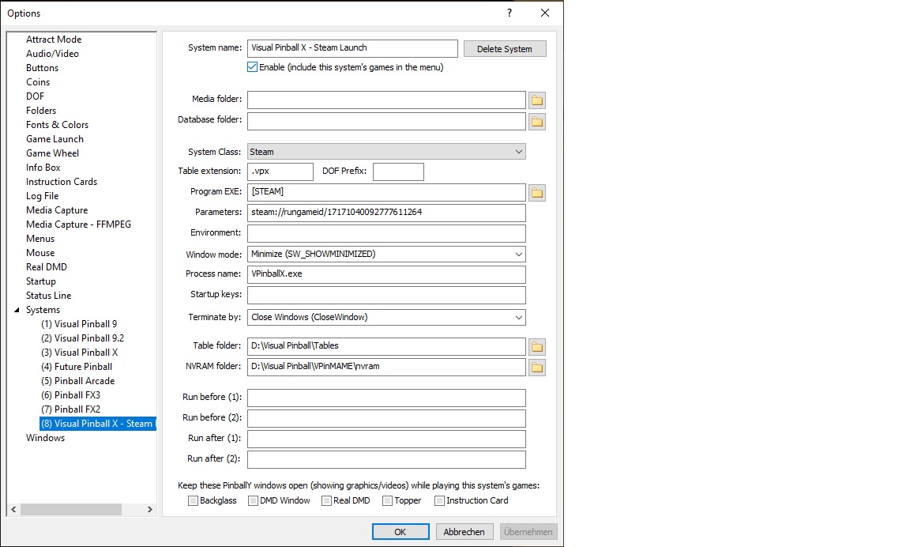Disable the Enable system checkbox
Viewport: 910px width, 547px height.
coord(251,67)
